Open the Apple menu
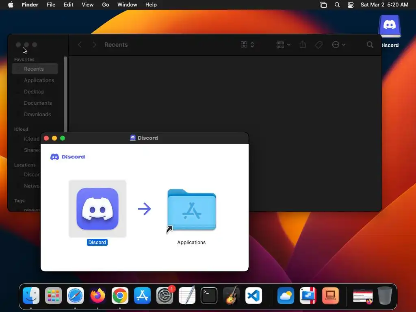 (x=11, y=5)
